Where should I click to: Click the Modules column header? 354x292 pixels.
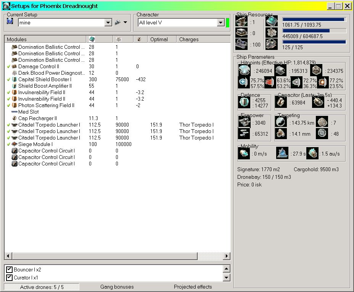45,39
